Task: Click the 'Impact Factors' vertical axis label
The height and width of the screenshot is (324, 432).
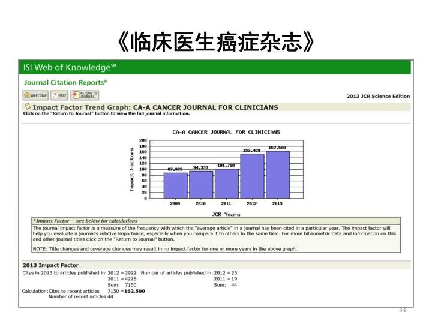Action: [131, 169]
